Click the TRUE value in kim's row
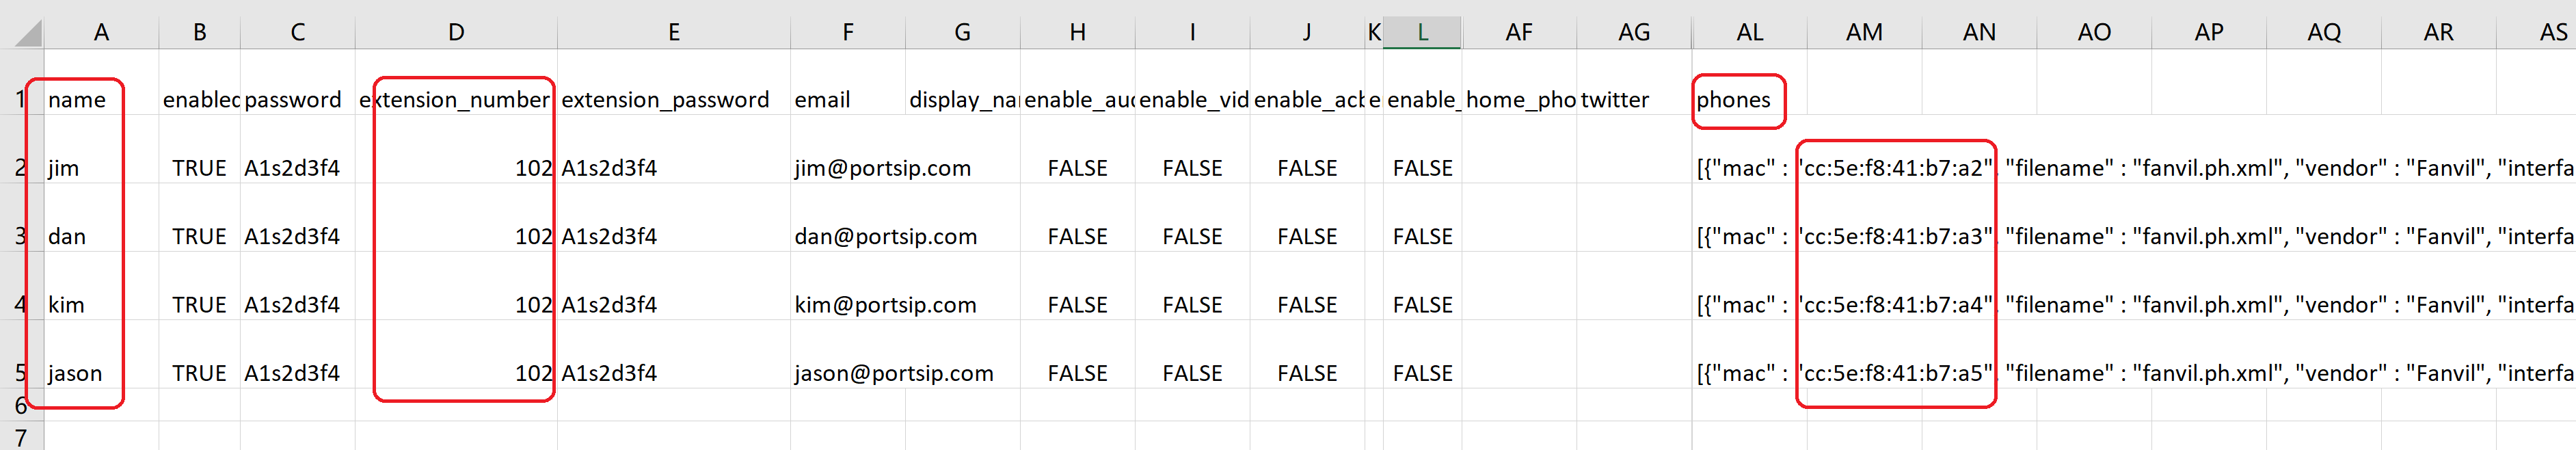The width and height of the screenshot is (2576, 450). click(199, 305)
